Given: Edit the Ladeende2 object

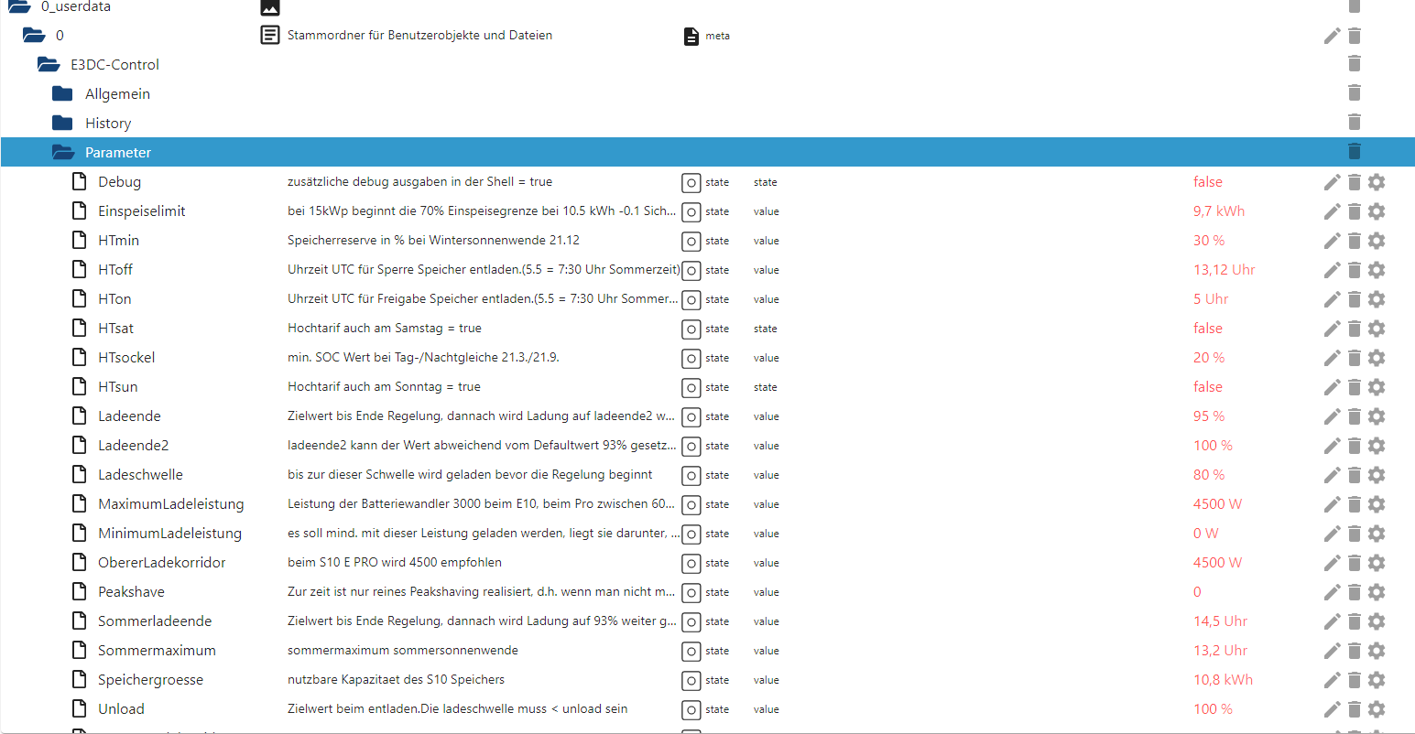Looking at the screenshot, I should (1332, 446).
